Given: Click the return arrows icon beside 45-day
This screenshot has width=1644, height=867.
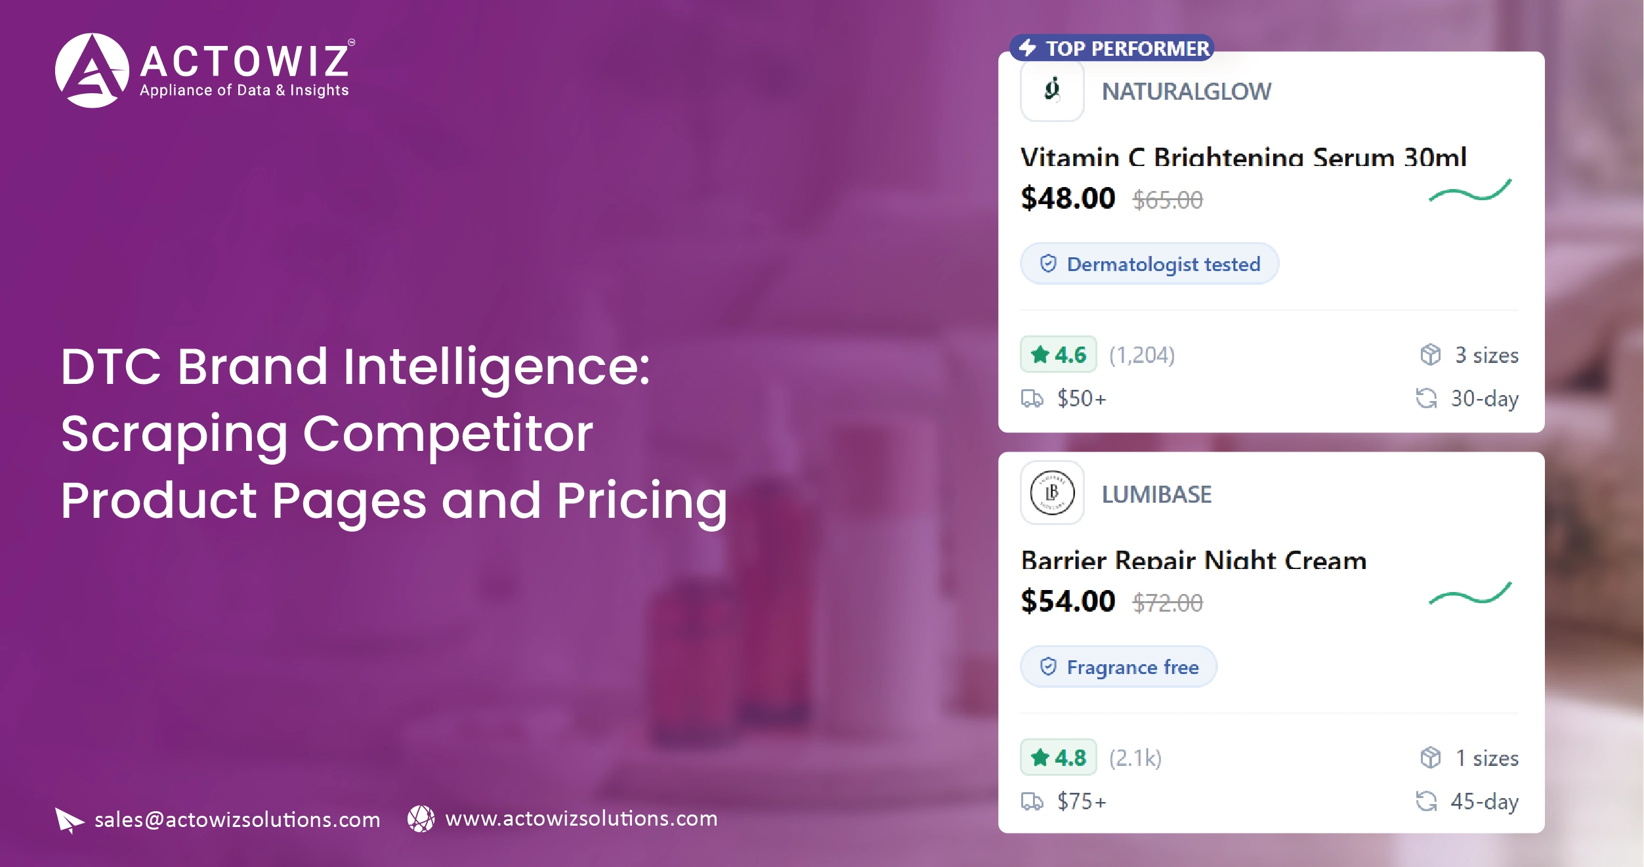Looking at the screenshot, I should (1425, 801).
